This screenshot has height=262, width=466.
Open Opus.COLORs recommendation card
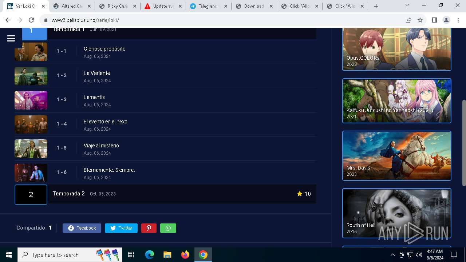tap(397, 49)
